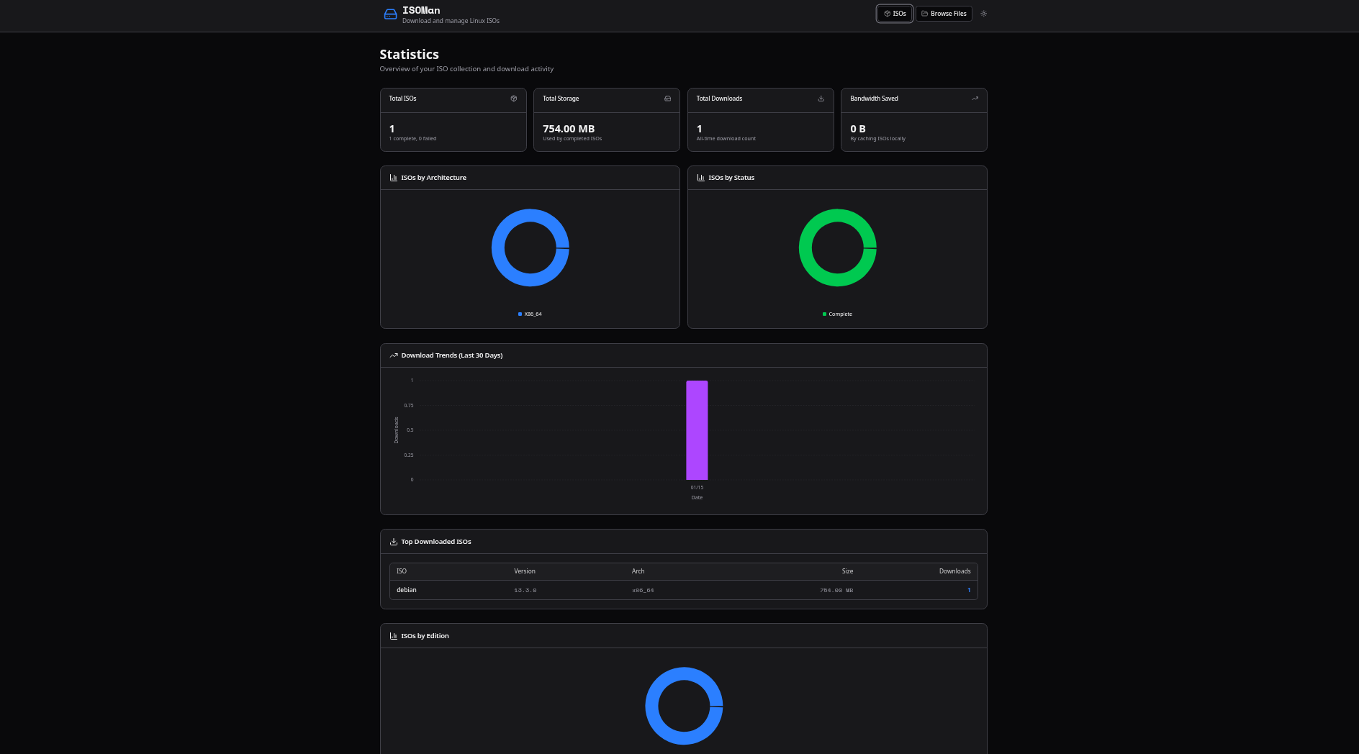1359x754 pixels.
Task: Click the ISOs by Edition chart icon
Action: click(393, 636)
